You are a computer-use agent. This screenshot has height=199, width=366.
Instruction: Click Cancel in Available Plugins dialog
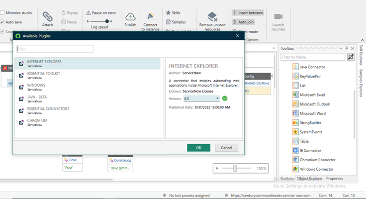click(x=226, y=148)
